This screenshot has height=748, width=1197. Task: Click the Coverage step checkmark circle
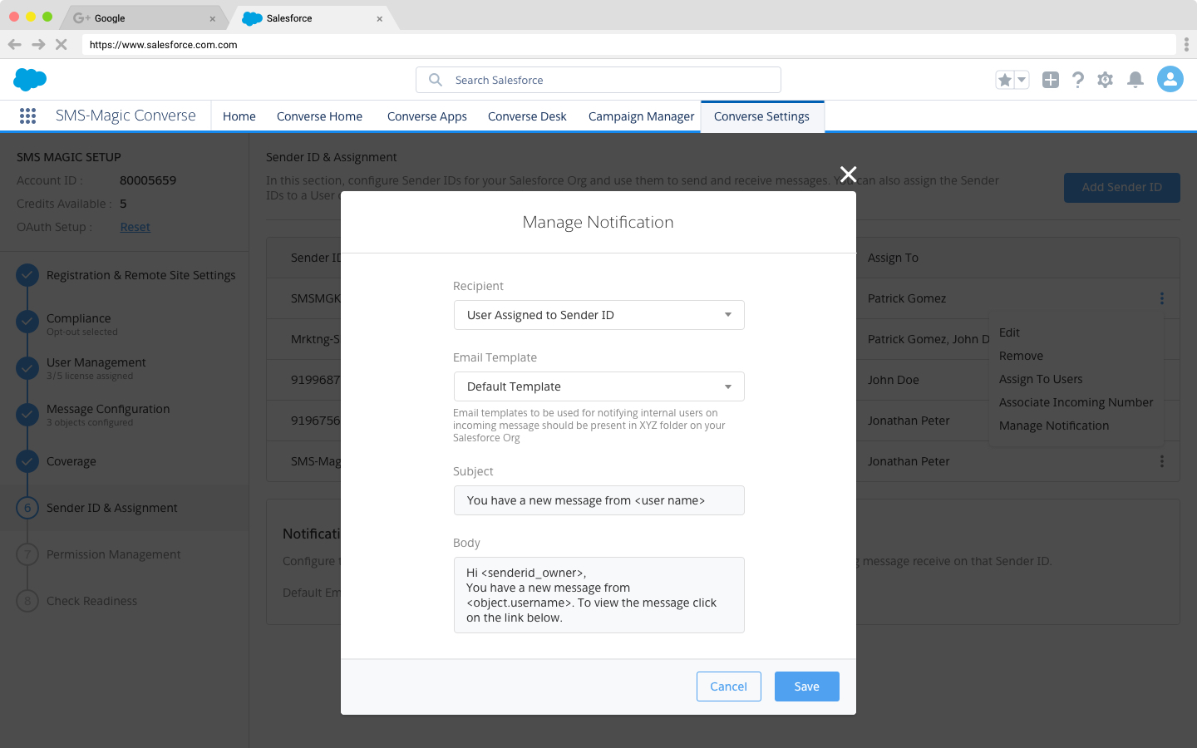[x=27, y=461]
